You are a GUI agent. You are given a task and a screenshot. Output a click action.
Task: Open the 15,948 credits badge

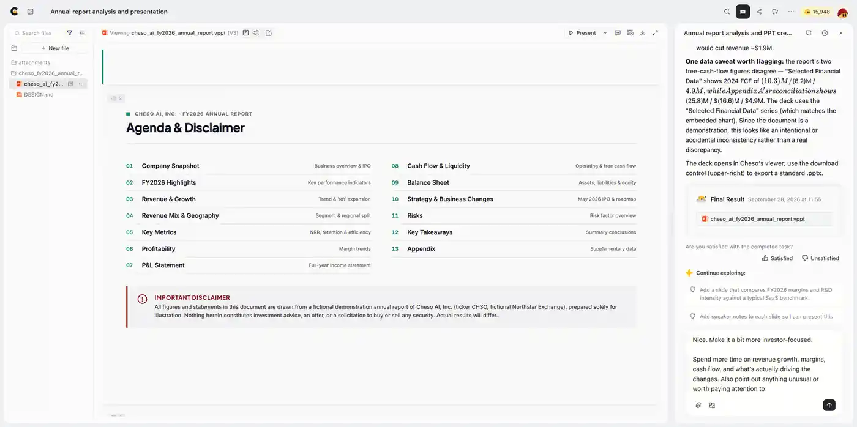click(x=817, y=12)
